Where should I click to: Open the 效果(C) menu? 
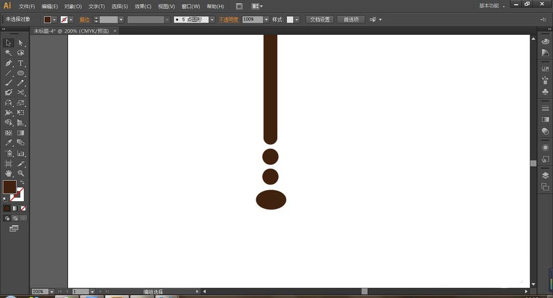point(143,6)
